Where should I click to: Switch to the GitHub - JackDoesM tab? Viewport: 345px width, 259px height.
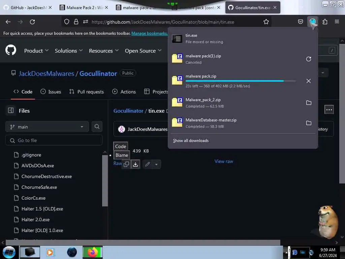pos(28,7)
